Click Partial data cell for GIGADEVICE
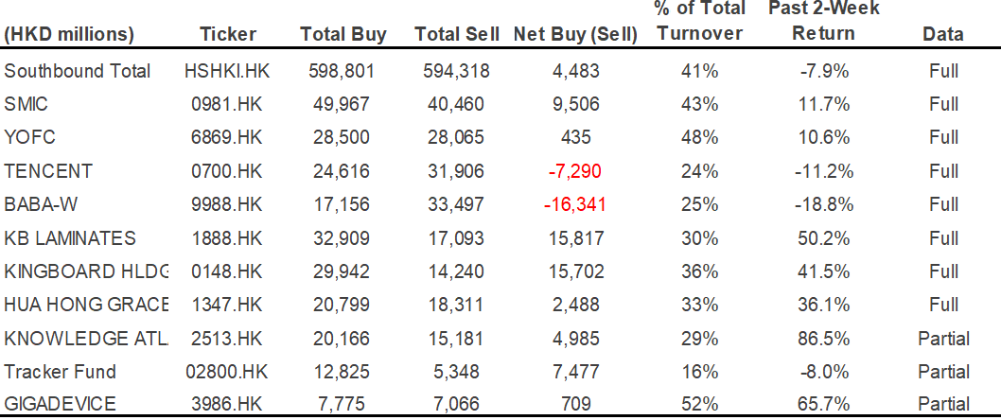Viewport: 1001px width, 420px height. [x=943, y=405]
